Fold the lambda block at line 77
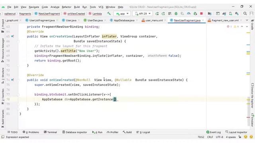This screenshot has height=143, width=255. [18, 95]
